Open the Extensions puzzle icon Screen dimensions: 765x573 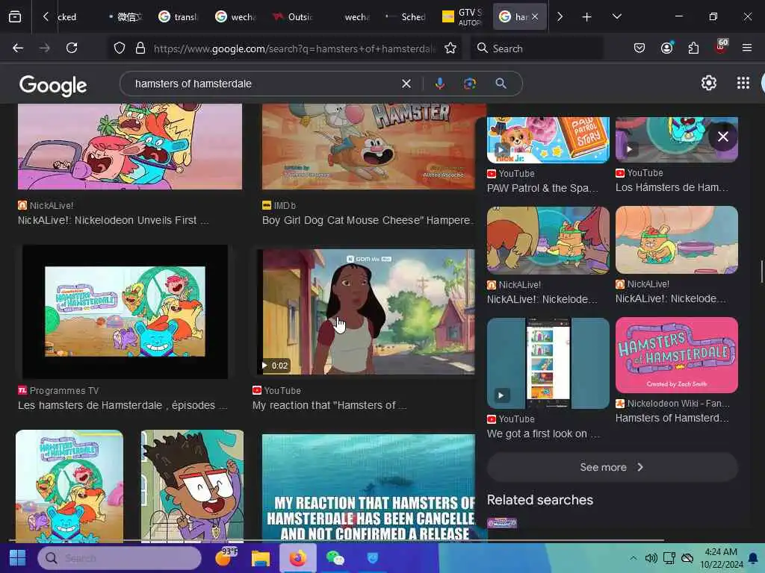pyautogui.click(x=693, y=48)
